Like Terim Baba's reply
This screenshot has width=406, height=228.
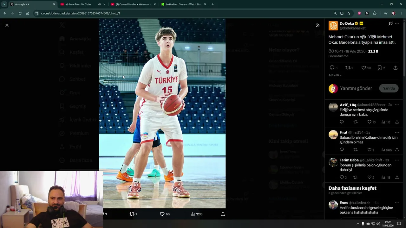tap(370, 177)
